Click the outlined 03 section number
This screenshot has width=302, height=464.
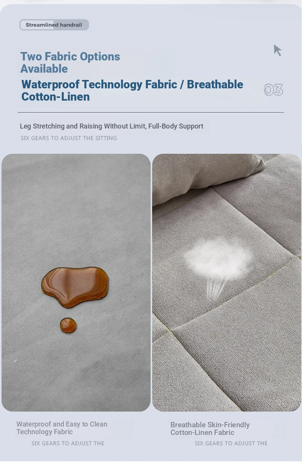point(273,90)
